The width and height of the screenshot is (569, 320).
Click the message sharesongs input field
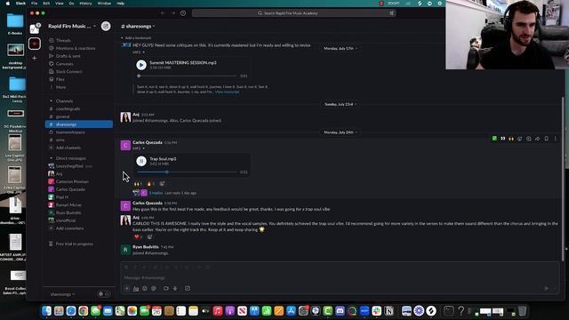(340, 277)
